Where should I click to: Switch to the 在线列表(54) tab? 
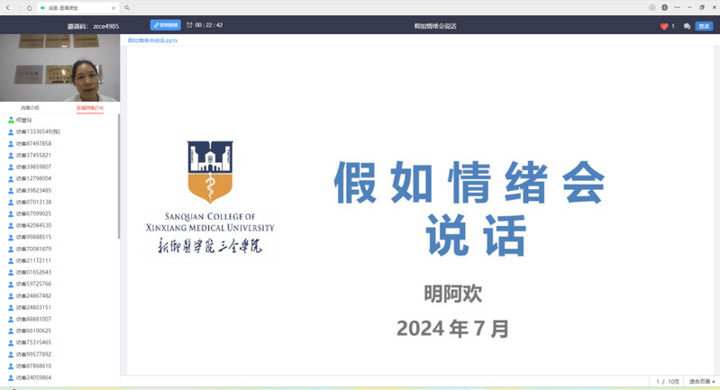[89, 108]
